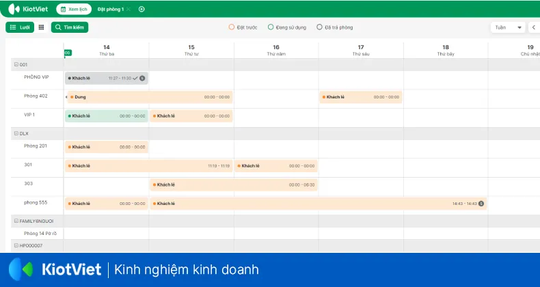540x287 pixels.
Task: Click the KiotViet logo in the header
Action: (x=28, y=9)
